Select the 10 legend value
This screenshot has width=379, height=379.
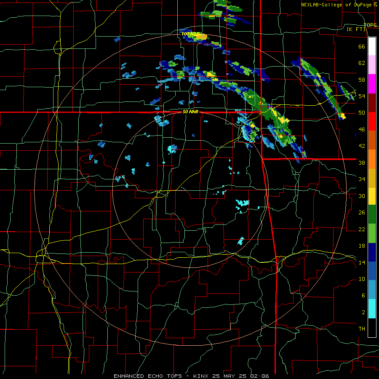362,279
